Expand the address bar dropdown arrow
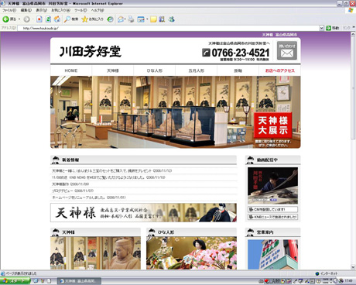This screenshot has width=356, height=285. click(321, 28)
